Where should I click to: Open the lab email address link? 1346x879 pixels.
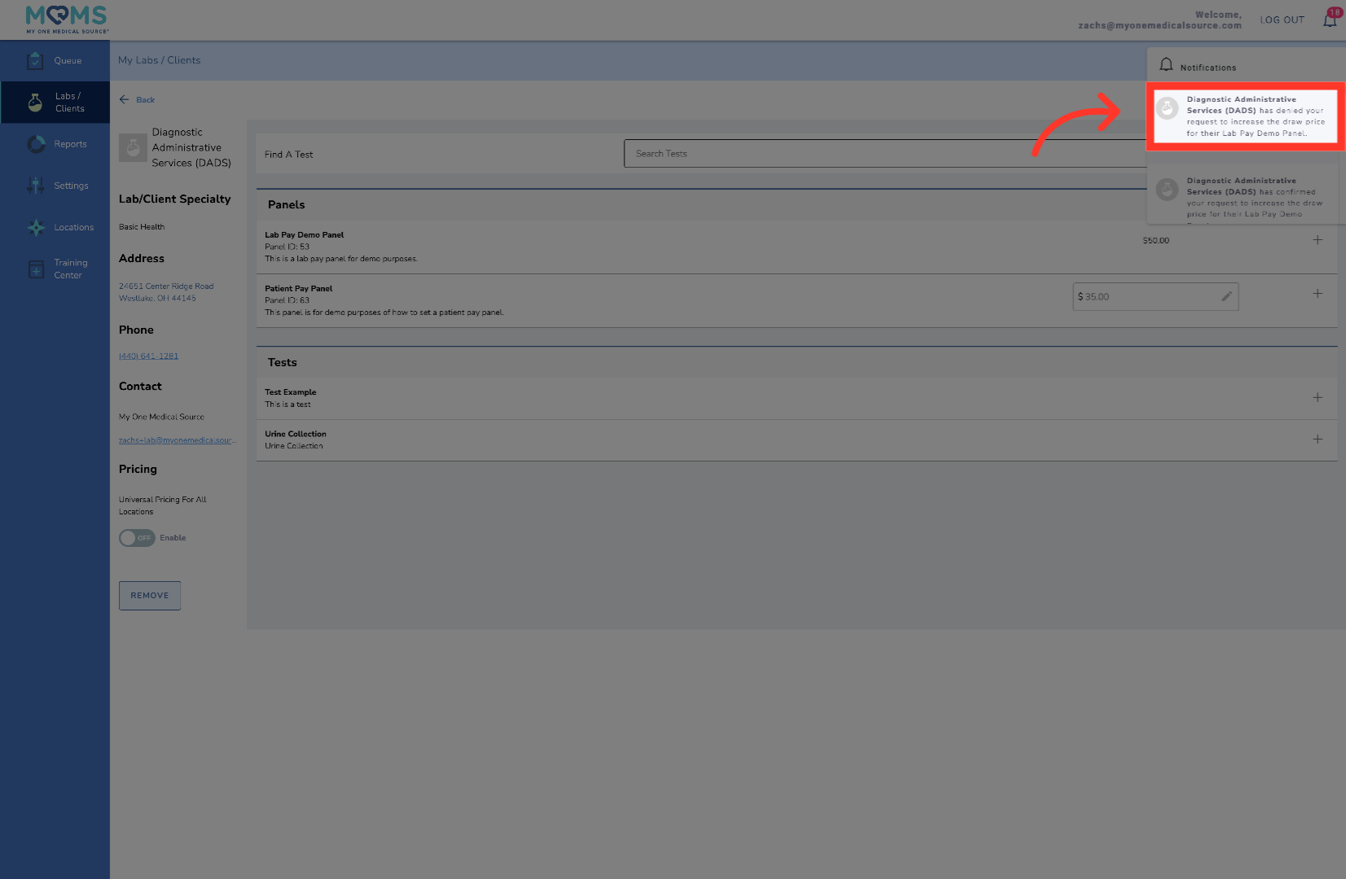[x=177, y=439]
